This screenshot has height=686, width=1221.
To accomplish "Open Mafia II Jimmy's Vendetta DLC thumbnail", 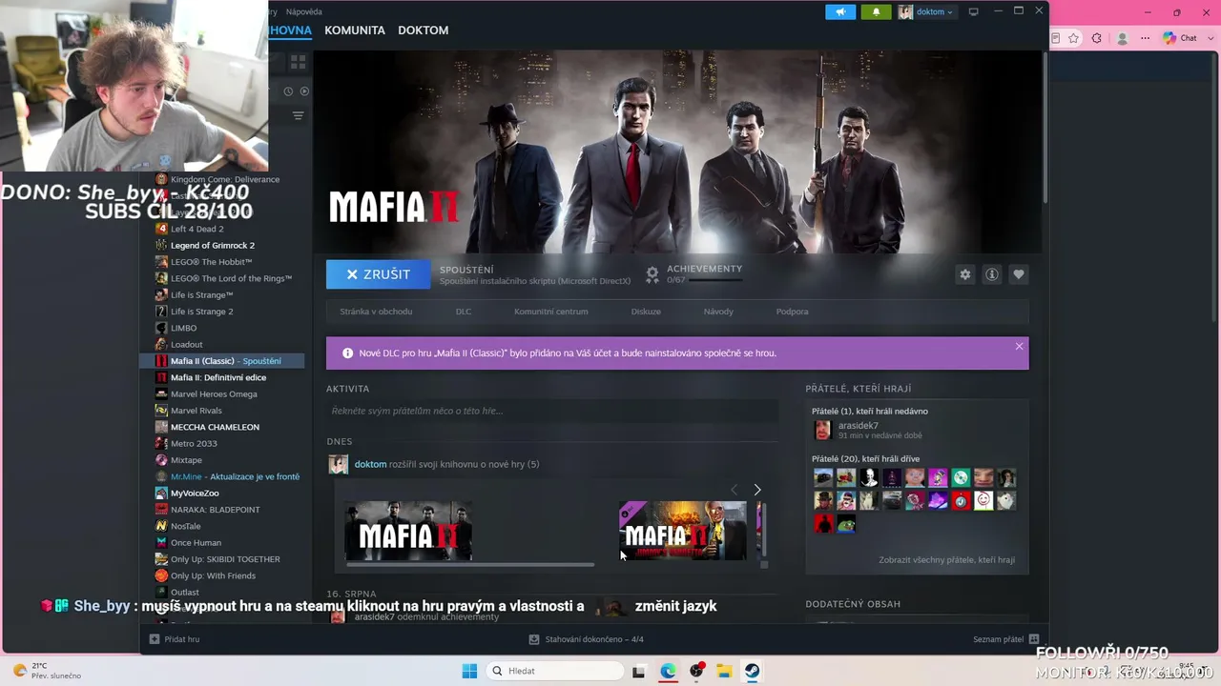I will tap(683, 531).
